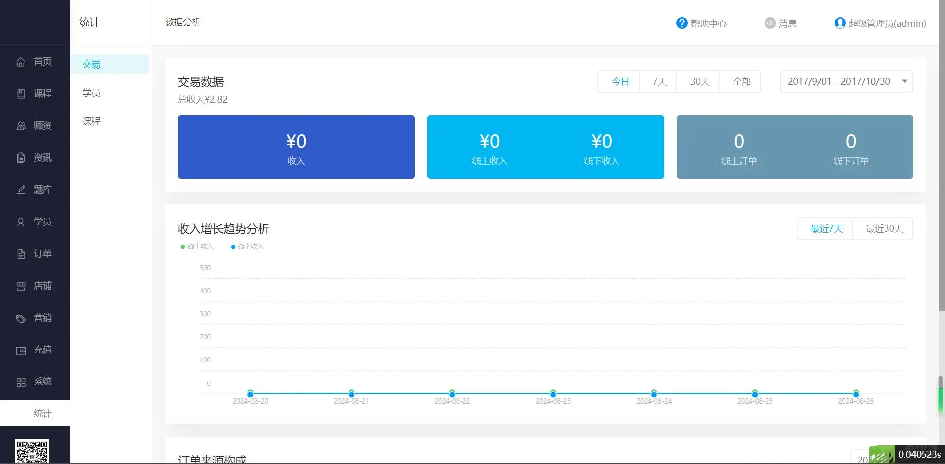Click the home icon beside 首页
Screen dimensions: 945x464
click(21, 62)
